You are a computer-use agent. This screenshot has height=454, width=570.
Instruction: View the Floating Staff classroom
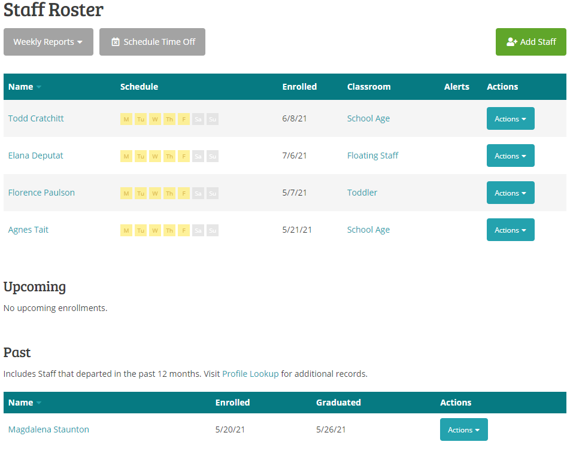tap(372, 156)
